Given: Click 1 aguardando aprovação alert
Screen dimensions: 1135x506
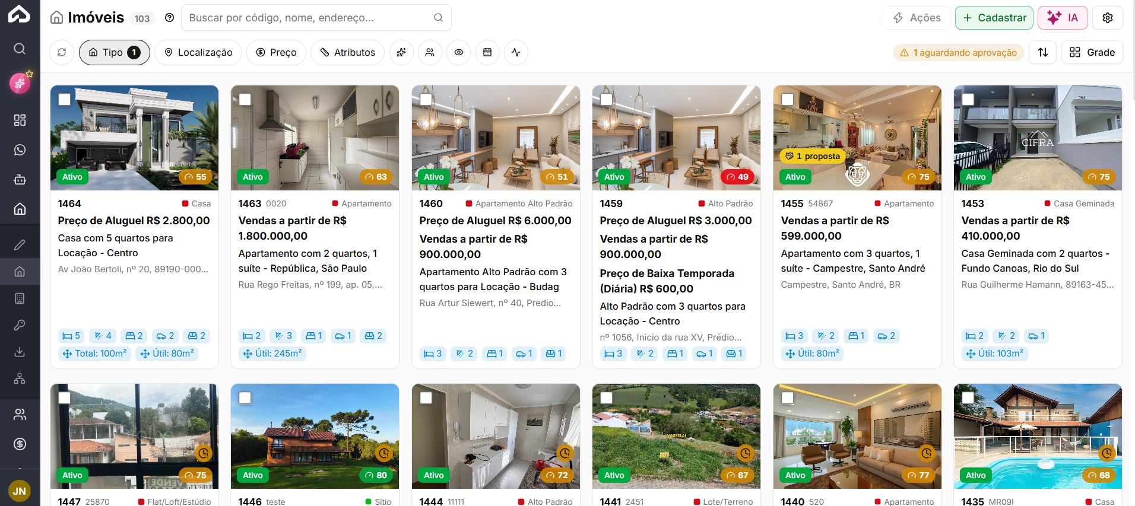Looking at the screenshot, I should 959,53.
